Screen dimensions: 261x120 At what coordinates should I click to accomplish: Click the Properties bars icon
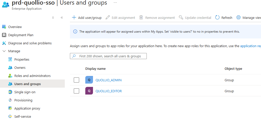pos(10,59)
